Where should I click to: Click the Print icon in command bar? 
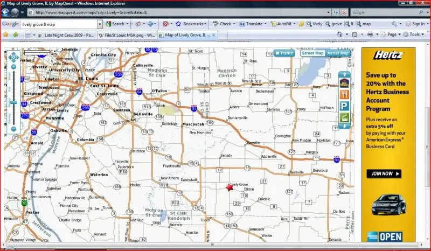(370, 34)
